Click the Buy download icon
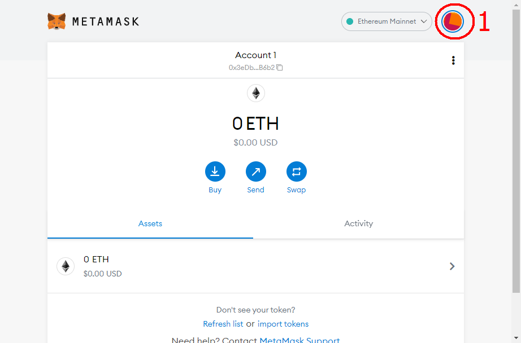521x343 pixels. [x=215, y=171]
